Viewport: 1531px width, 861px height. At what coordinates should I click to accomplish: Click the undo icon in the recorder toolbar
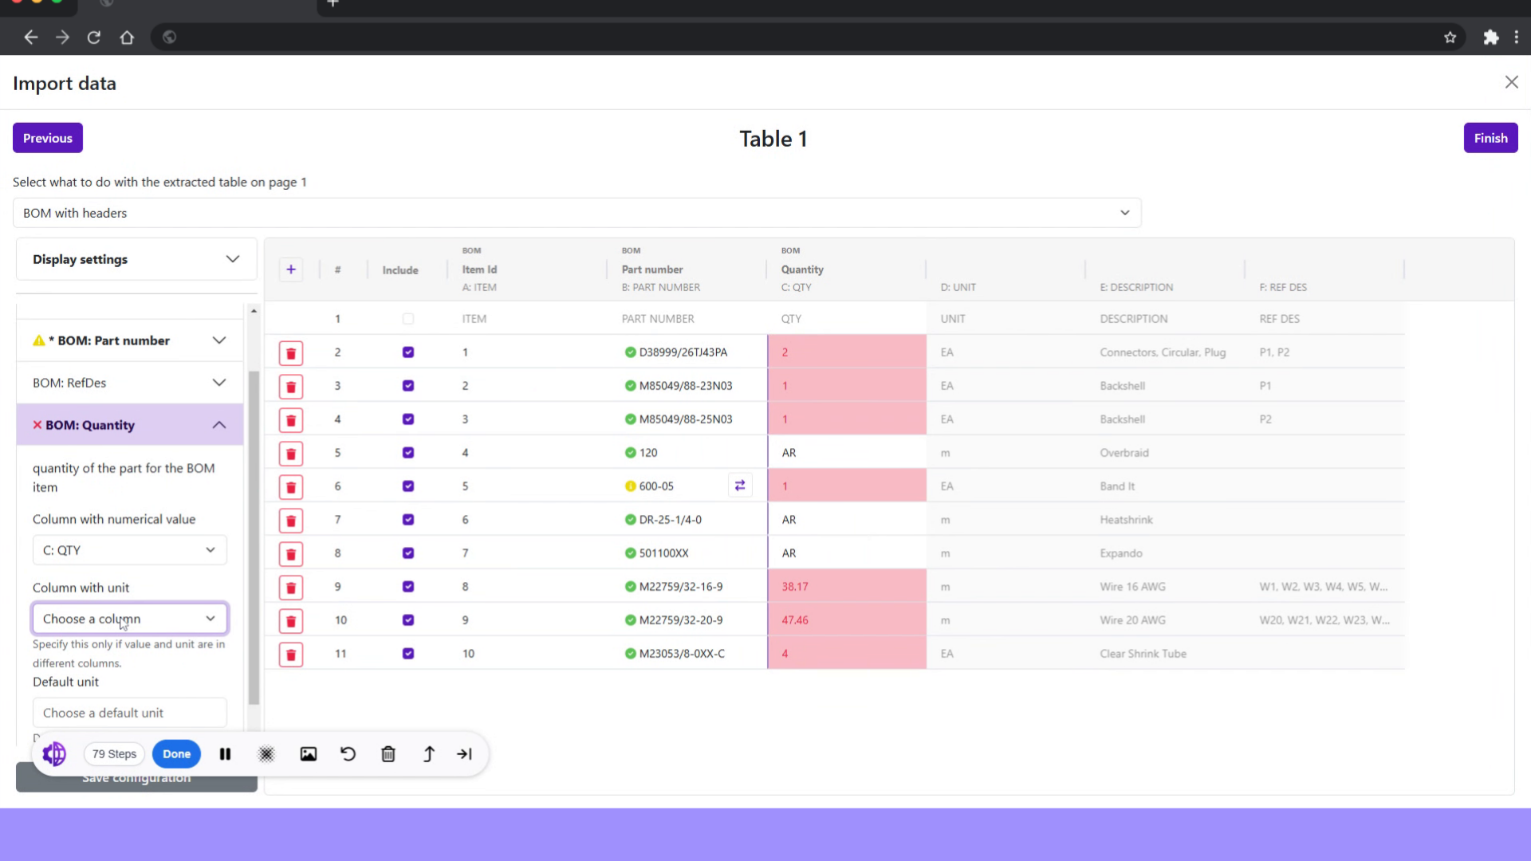pos(348,754)
